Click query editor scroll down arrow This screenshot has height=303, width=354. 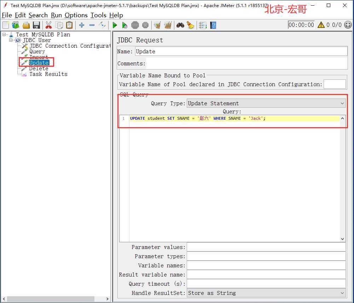pyautogui.click(x=342, y=239)
